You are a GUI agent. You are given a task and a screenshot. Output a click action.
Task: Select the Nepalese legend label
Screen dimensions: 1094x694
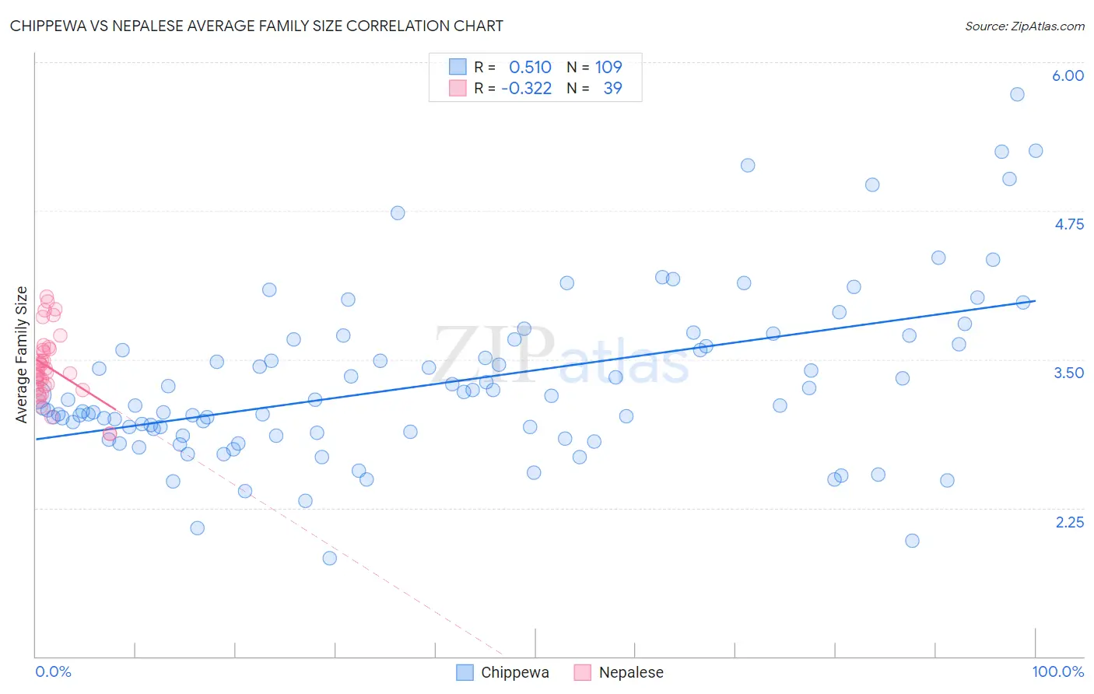tap(631, 672)
